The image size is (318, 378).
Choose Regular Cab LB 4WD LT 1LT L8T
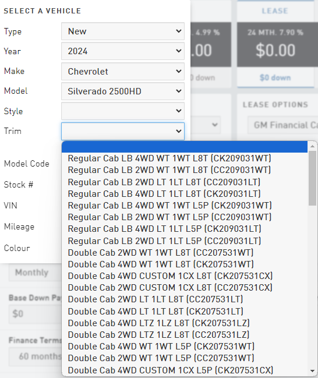(x=185, y=193)
